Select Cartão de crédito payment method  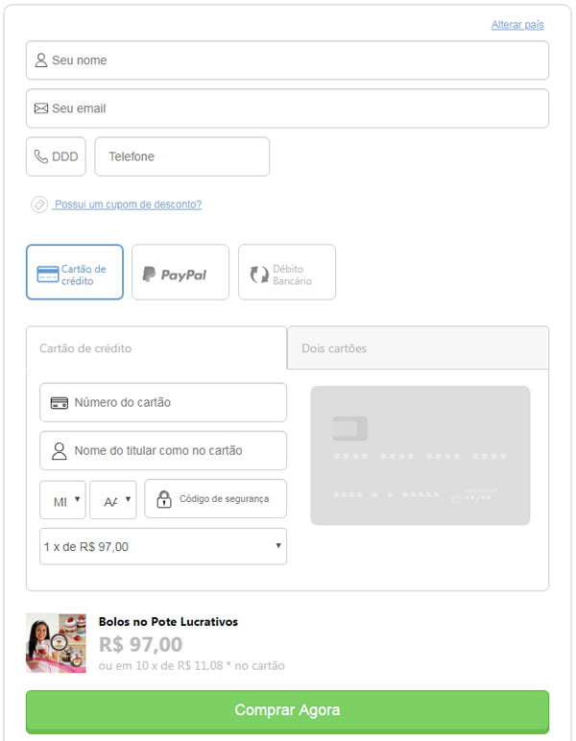75,273
